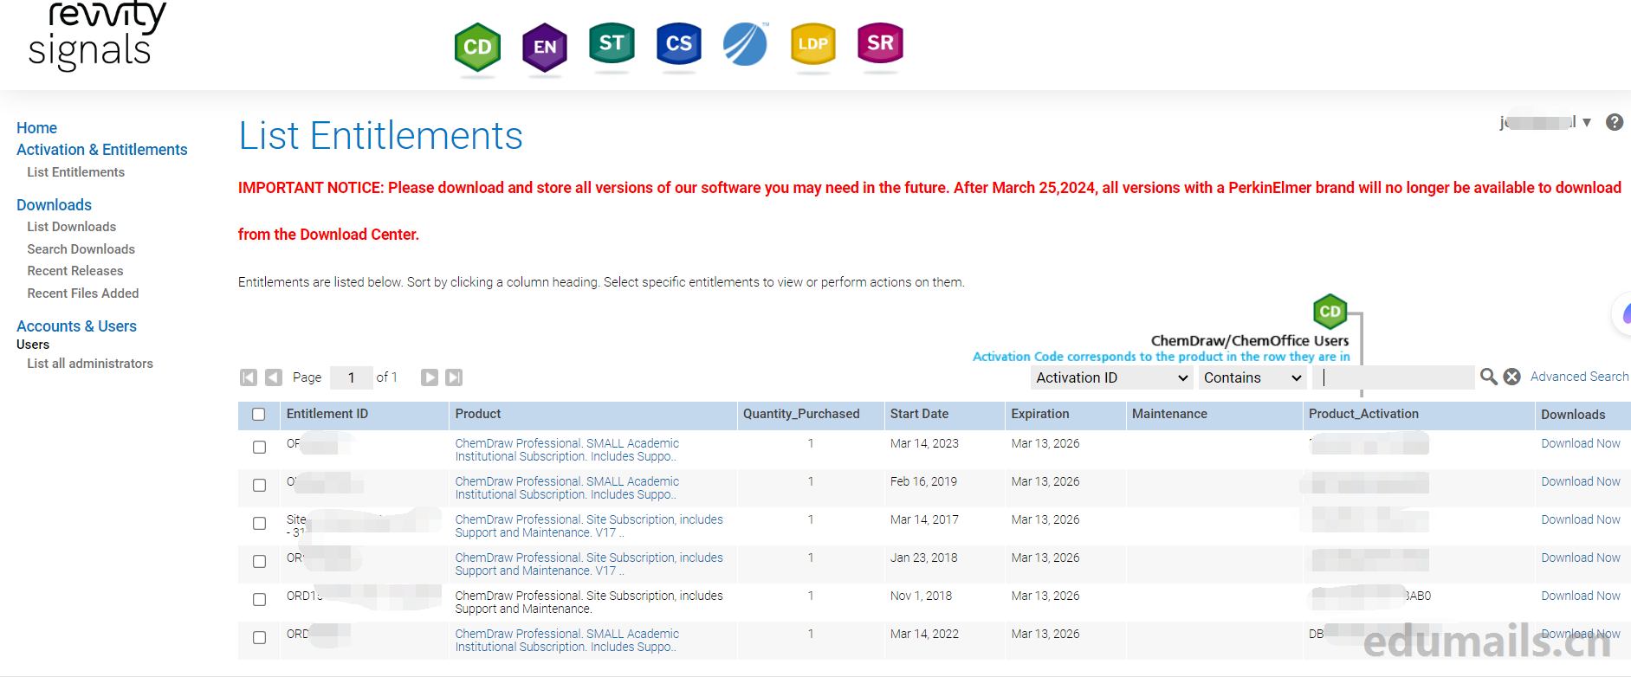
Task: Open the Contains condition dropdown
Action: coord(1252,377)
